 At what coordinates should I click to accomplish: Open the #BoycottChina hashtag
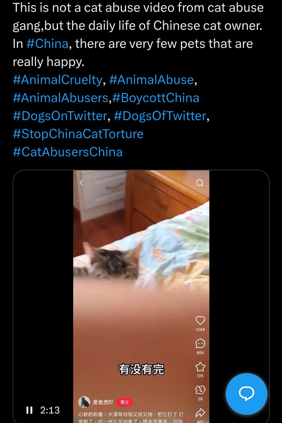(156, 98)
